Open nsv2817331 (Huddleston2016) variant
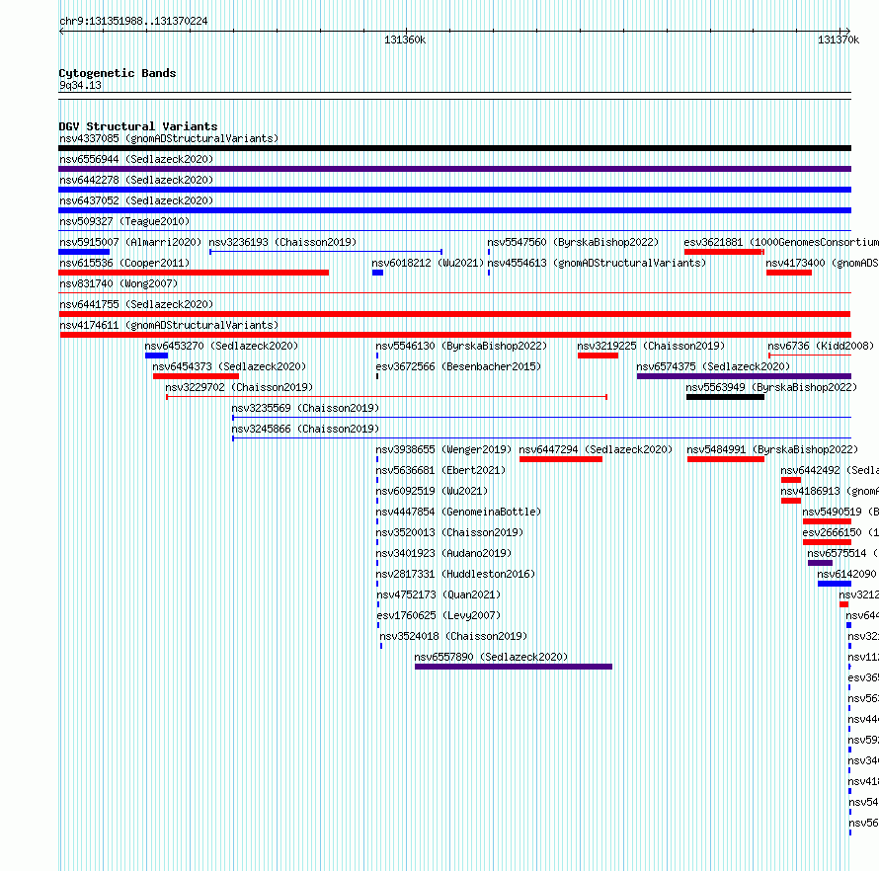 click(455, 574)
